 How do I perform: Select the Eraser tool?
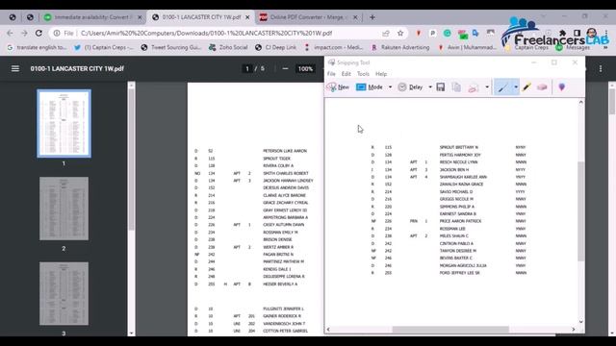point(542,87)
